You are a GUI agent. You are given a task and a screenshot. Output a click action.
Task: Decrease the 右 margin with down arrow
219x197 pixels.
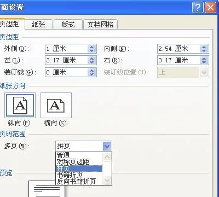click(x=204, y=62)
